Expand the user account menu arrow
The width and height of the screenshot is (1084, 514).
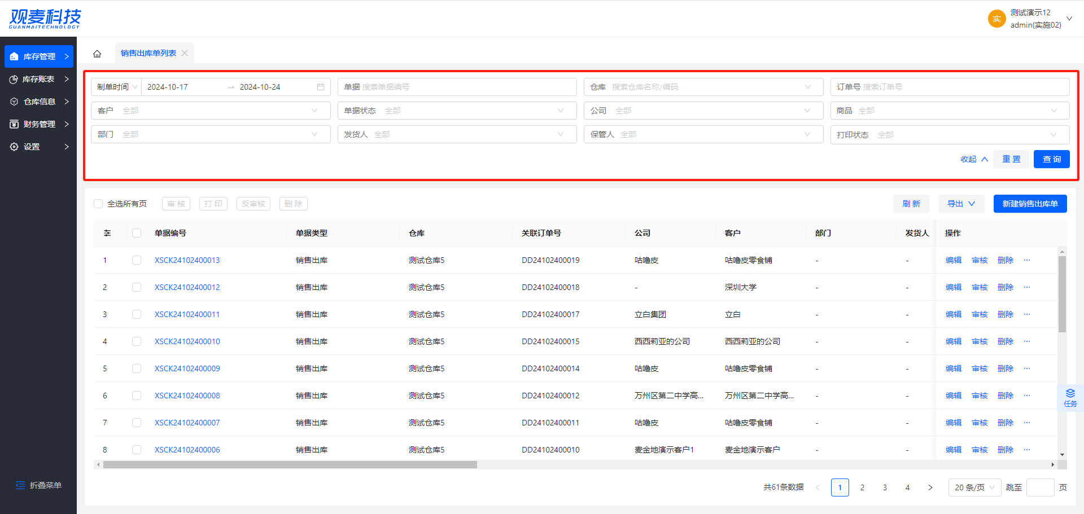coord(1069,19)
